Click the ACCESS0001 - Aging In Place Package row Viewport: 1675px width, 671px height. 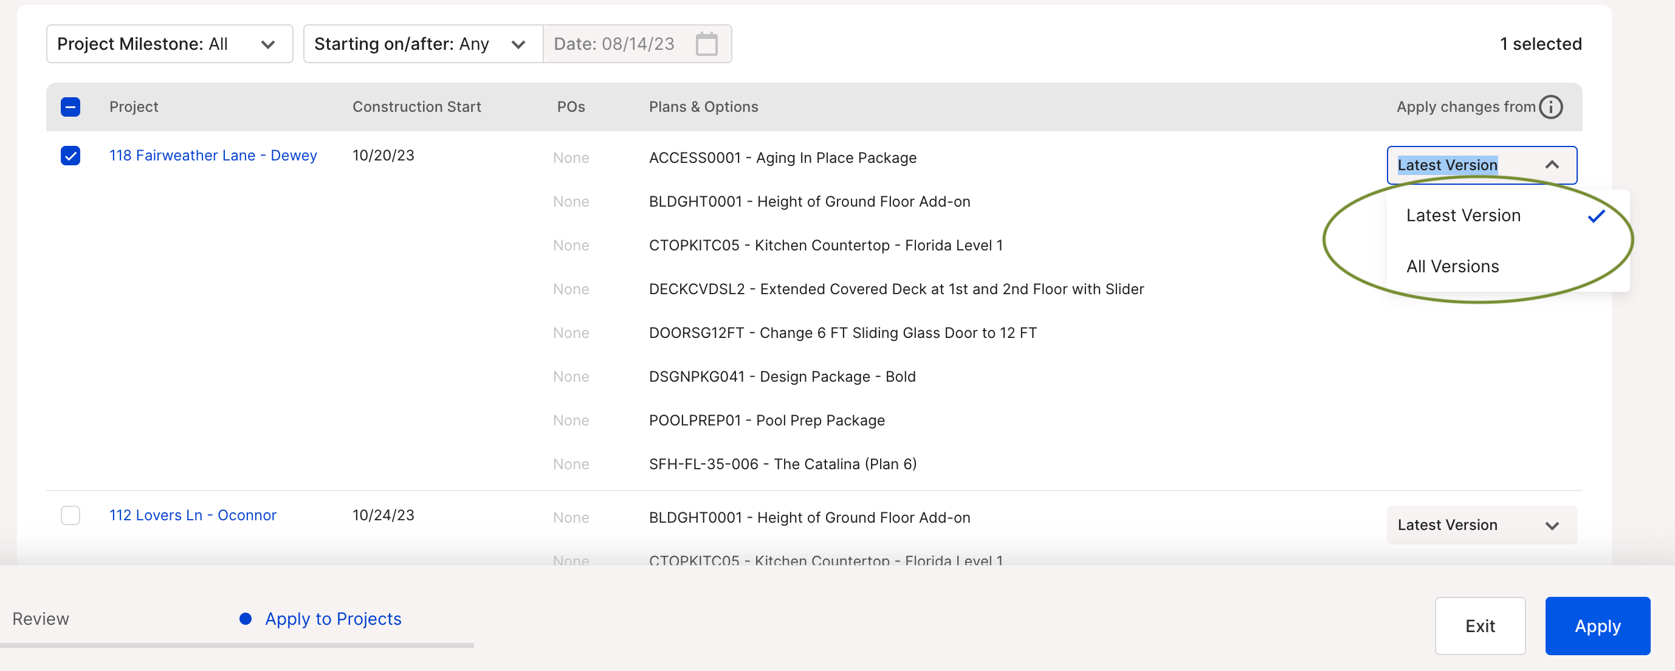782,158
